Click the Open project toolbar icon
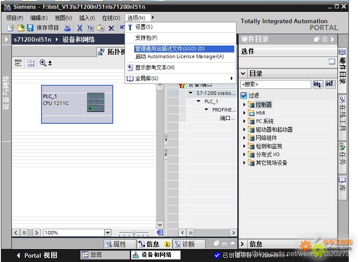 (x=21, y=28)
